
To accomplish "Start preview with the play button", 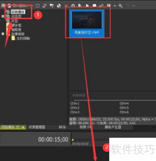I will tap(87, 6).
